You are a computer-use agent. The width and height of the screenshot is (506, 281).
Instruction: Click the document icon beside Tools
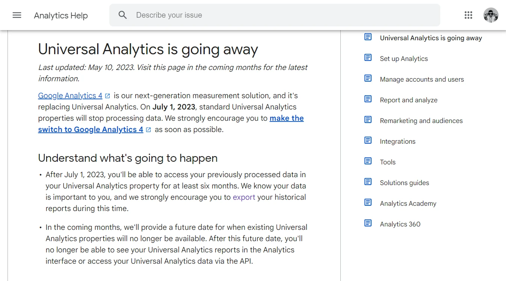pyautogui.click(x=368, y=161)
